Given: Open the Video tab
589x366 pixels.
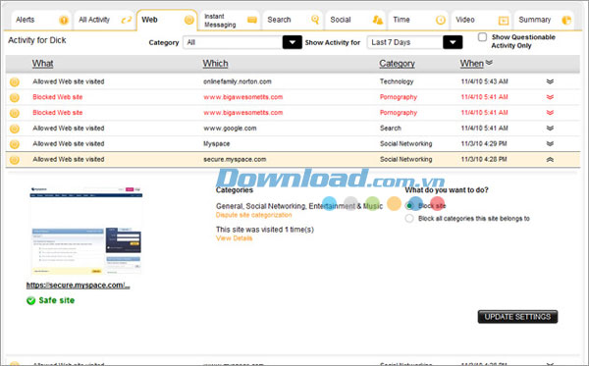Looking at the screenshot, I should click(481, 20).
